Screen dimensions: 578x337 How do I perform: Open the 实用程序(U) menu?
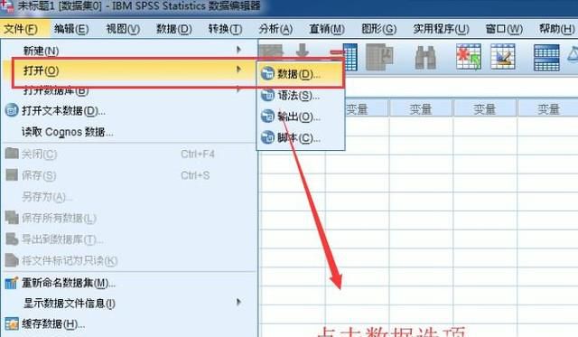pos(442,29)
